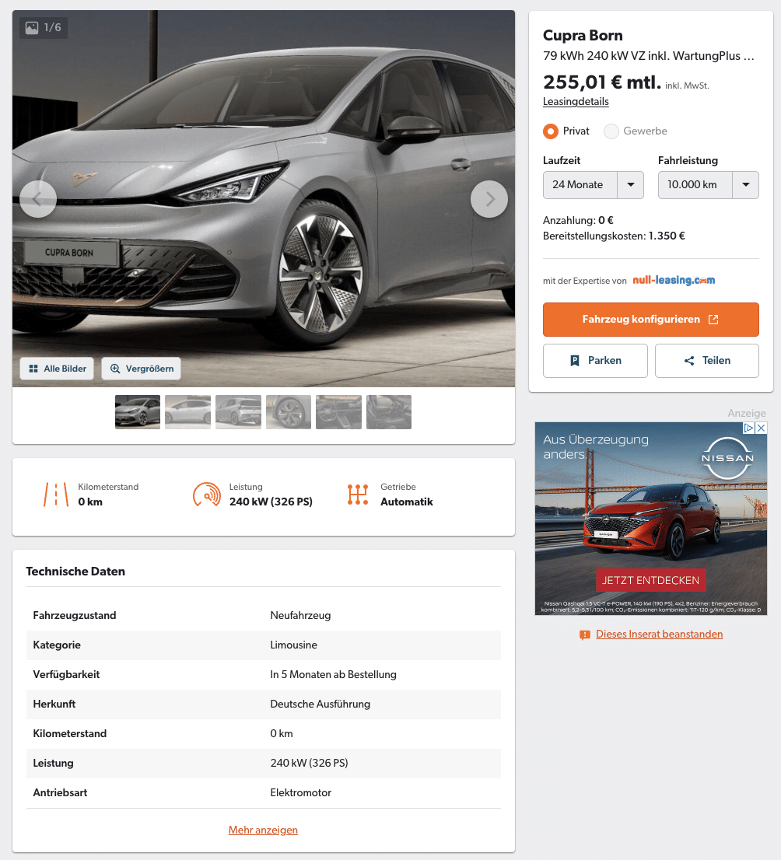
Task: Click the Getriebe gearshift icon
Action: (358, 495)
